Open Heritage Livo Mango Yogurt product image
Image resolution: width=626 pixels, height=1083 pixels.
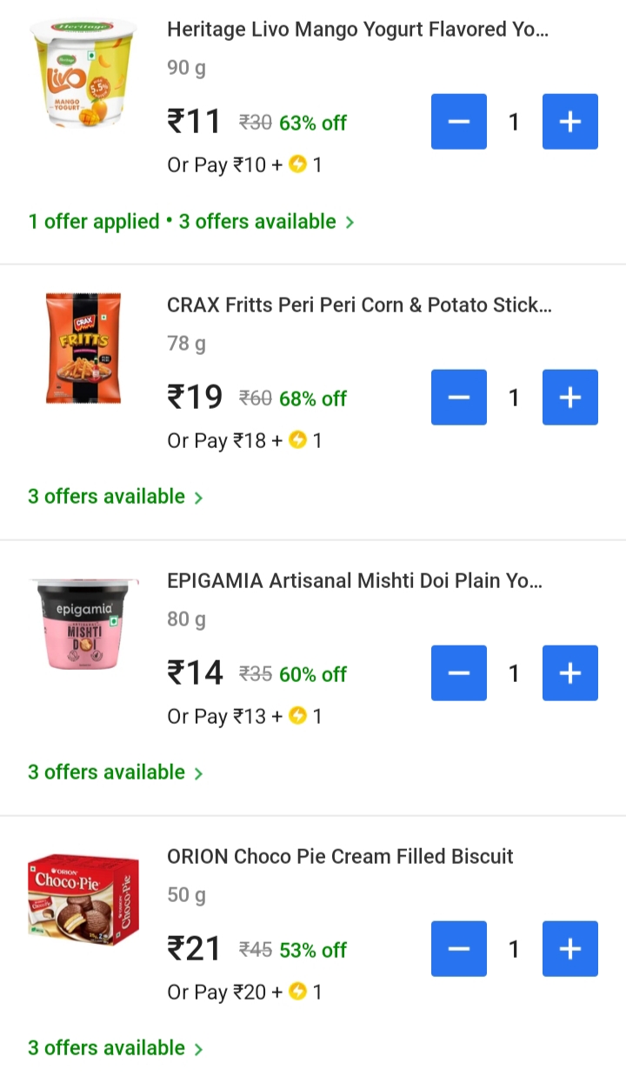tap(83, 73)
